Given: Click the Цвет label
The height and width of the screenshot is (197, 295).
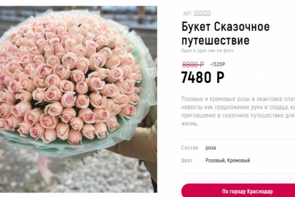Looking at the screenshot, I should (x=187, y=160).
